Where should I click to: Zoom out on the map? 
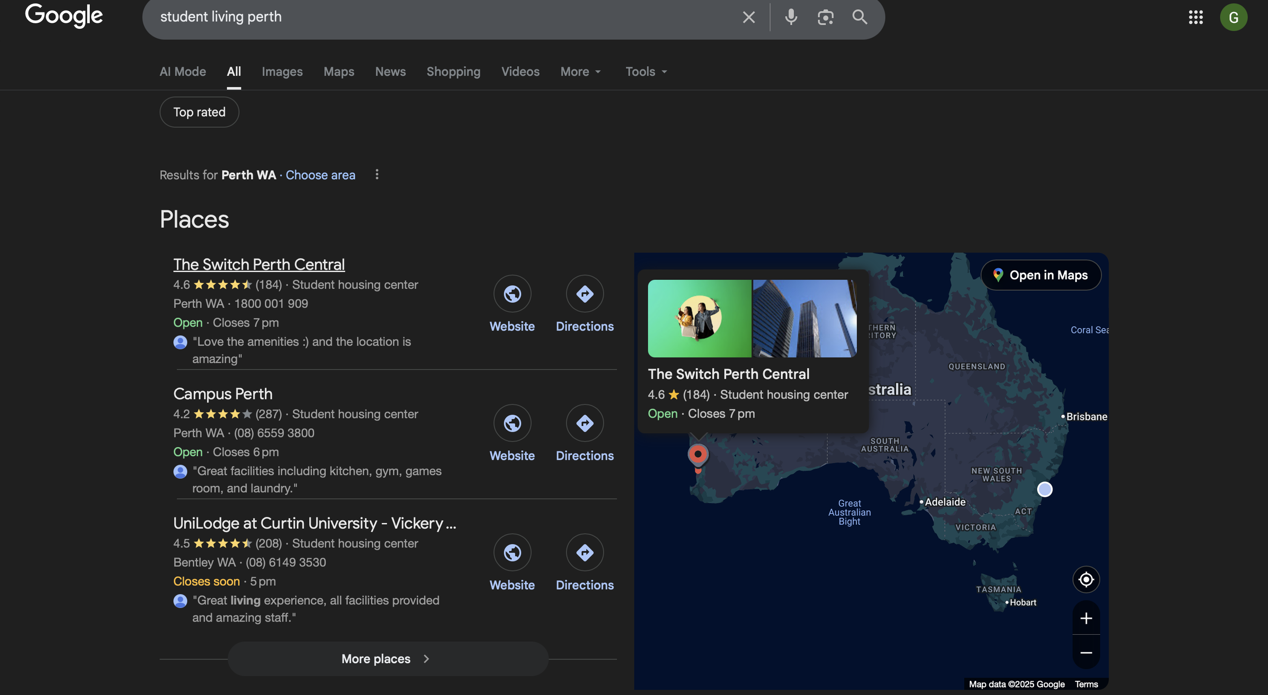(x=1086, y=653)
